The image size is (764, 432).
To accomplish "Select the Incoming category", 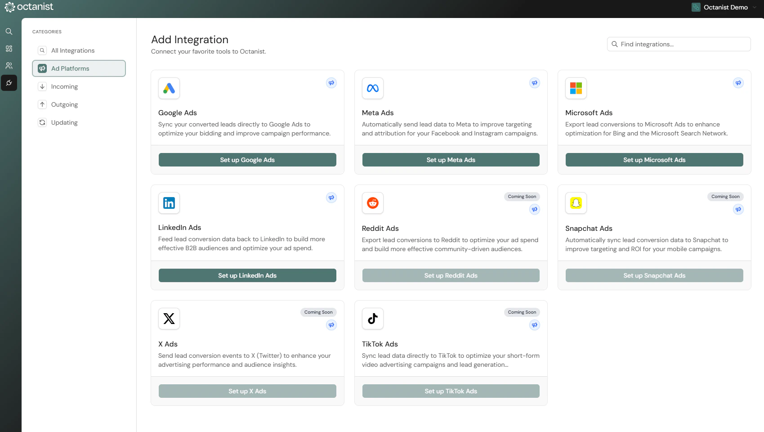I will (79, 86).
